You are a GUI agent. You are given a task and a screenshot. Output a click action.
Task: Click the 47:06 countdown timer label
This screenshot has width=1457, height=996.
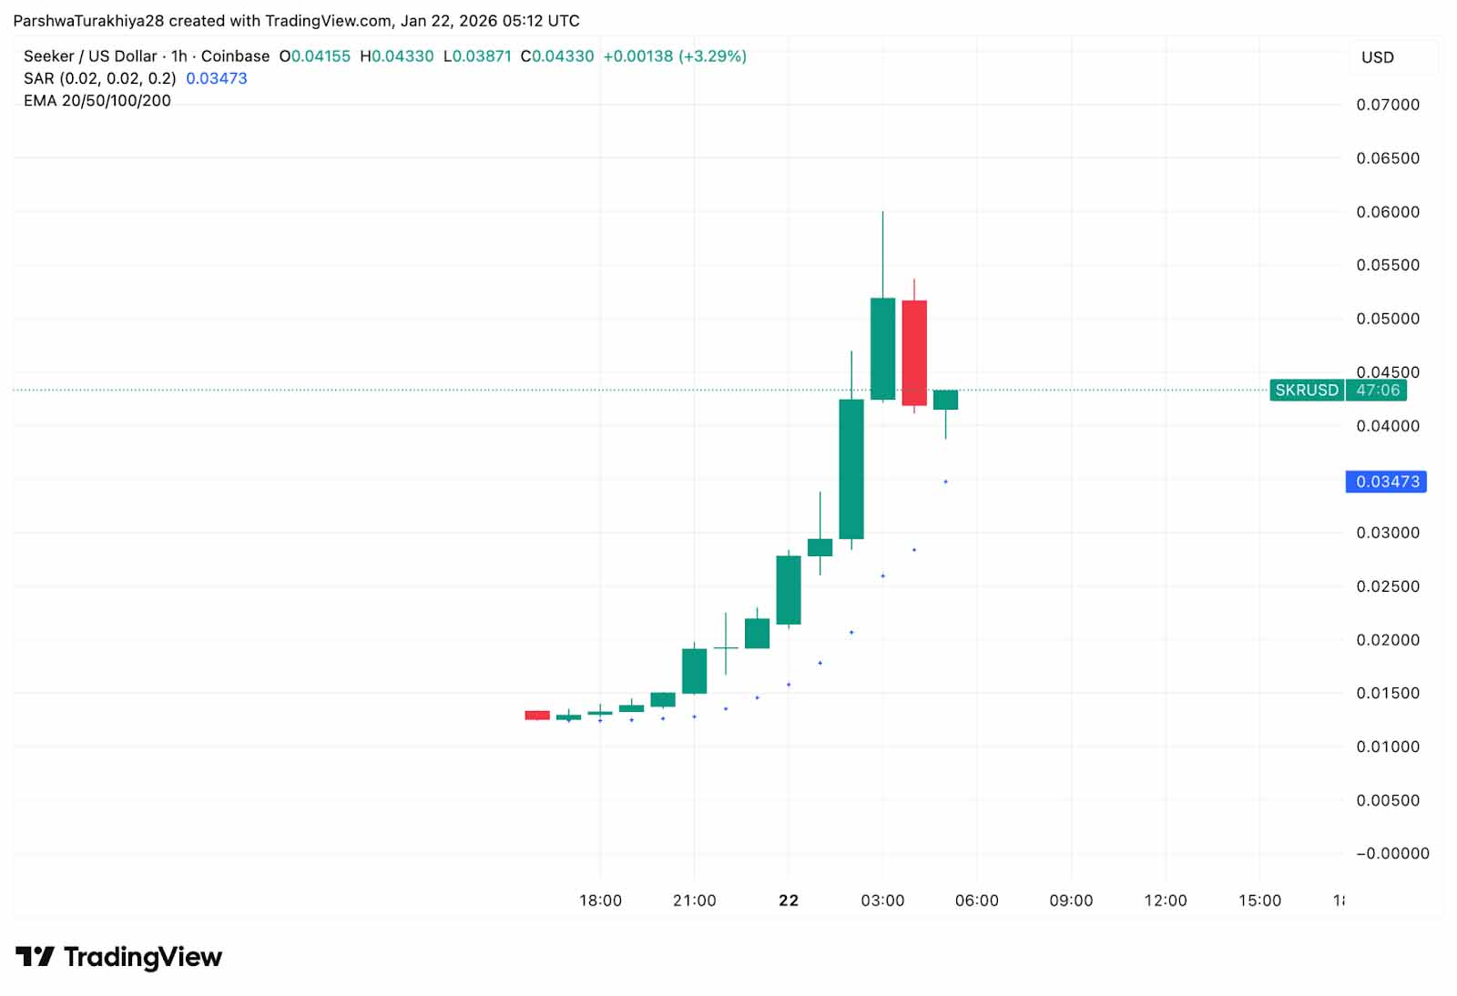(x=1377, y=390)
